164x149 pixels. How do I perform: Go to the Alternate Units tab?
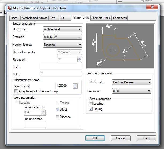pyautogui.click(x=101, y=18)
